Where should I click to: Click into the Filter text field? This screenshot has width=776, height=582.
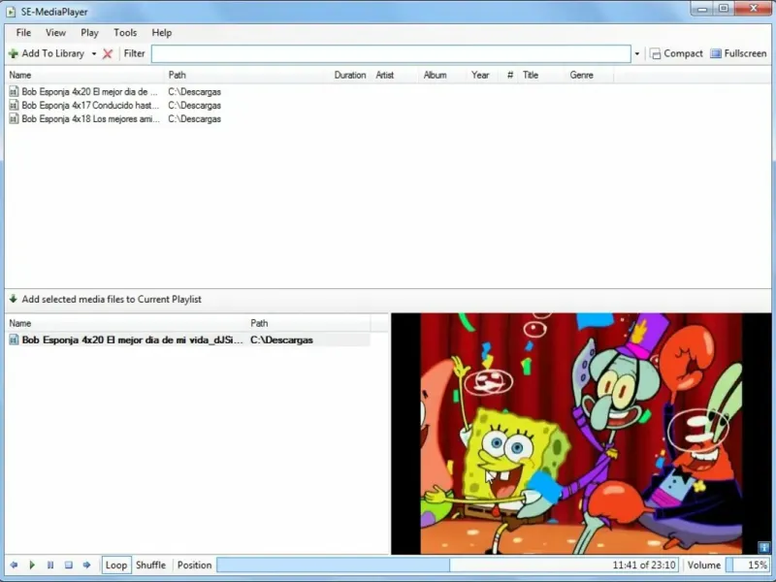coord(391,53)
